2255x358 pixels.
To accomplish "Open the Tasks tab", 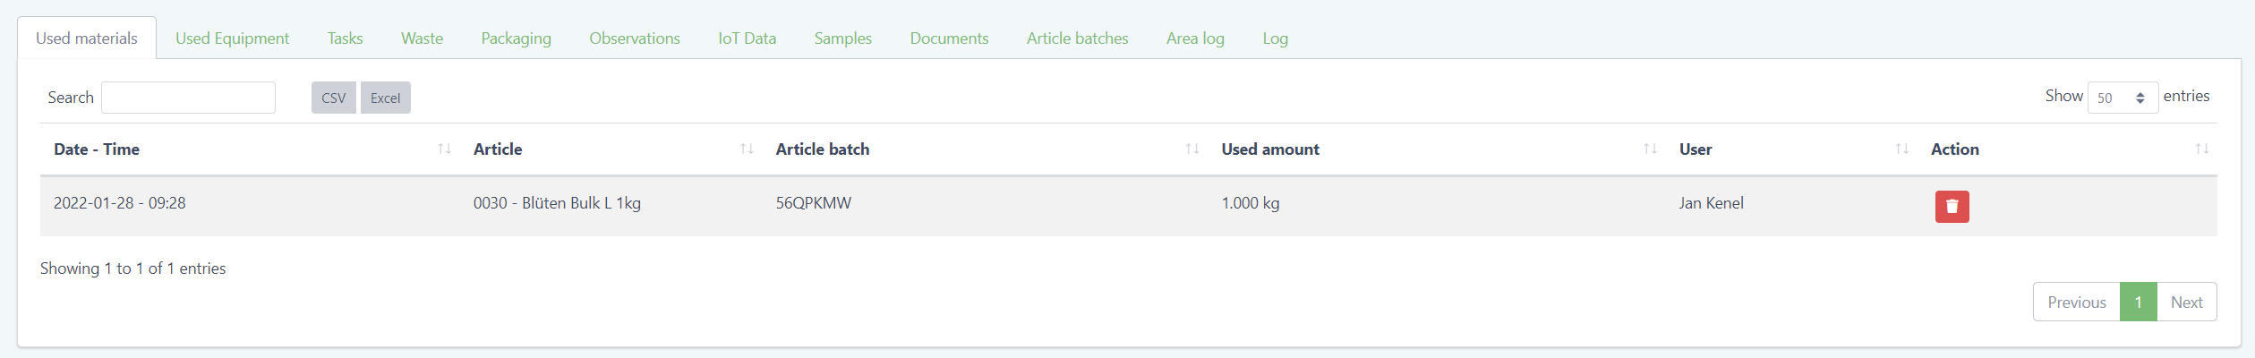I will tap(345, 38).
